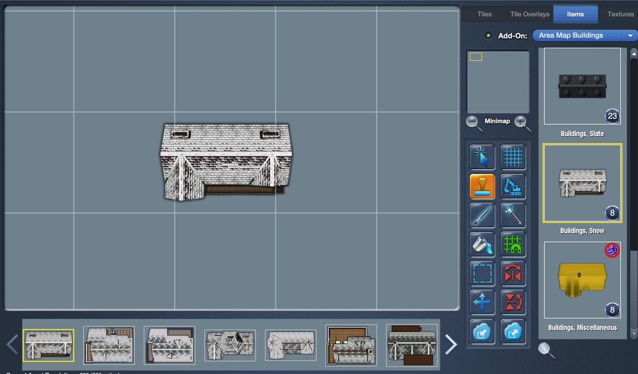638x374 pixels.
Task: Click the horizontal flip mirror icon
Action: coord(513,274)
